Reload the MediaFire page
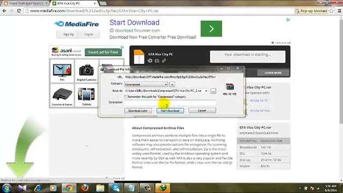 [x=19, y=11]
